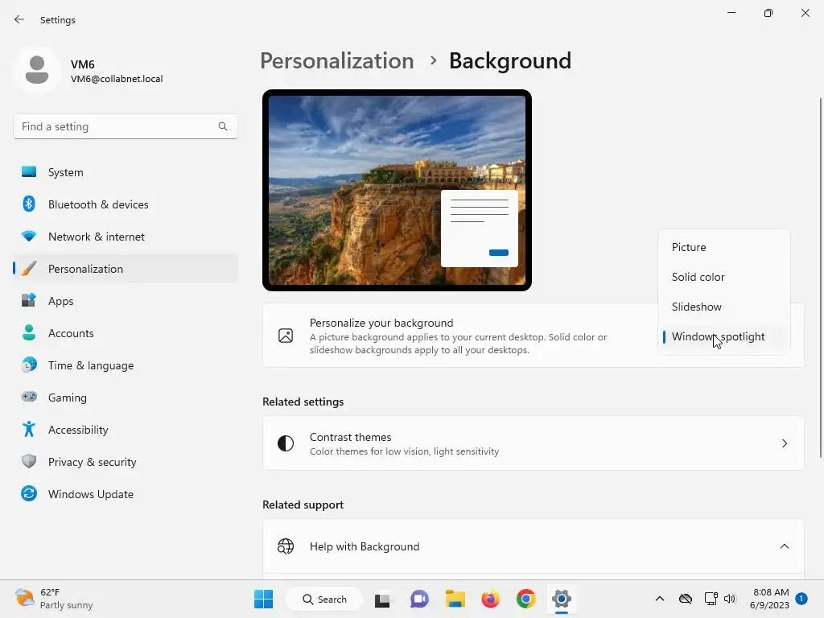Image resolution: width=824 pixels, height=618 pixels.
Task: Click the volume speaker tray icon
Action: point(730,599)
